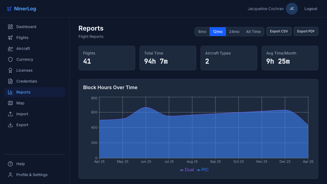Click the Export PDF button
This screenshot has width=327, height=184.
click(x=306, y=31)
